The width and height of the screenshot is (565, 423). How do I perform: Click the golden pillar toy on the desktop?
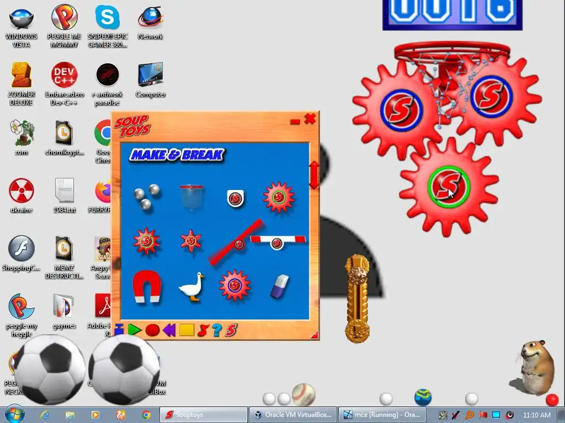point(357,299)
